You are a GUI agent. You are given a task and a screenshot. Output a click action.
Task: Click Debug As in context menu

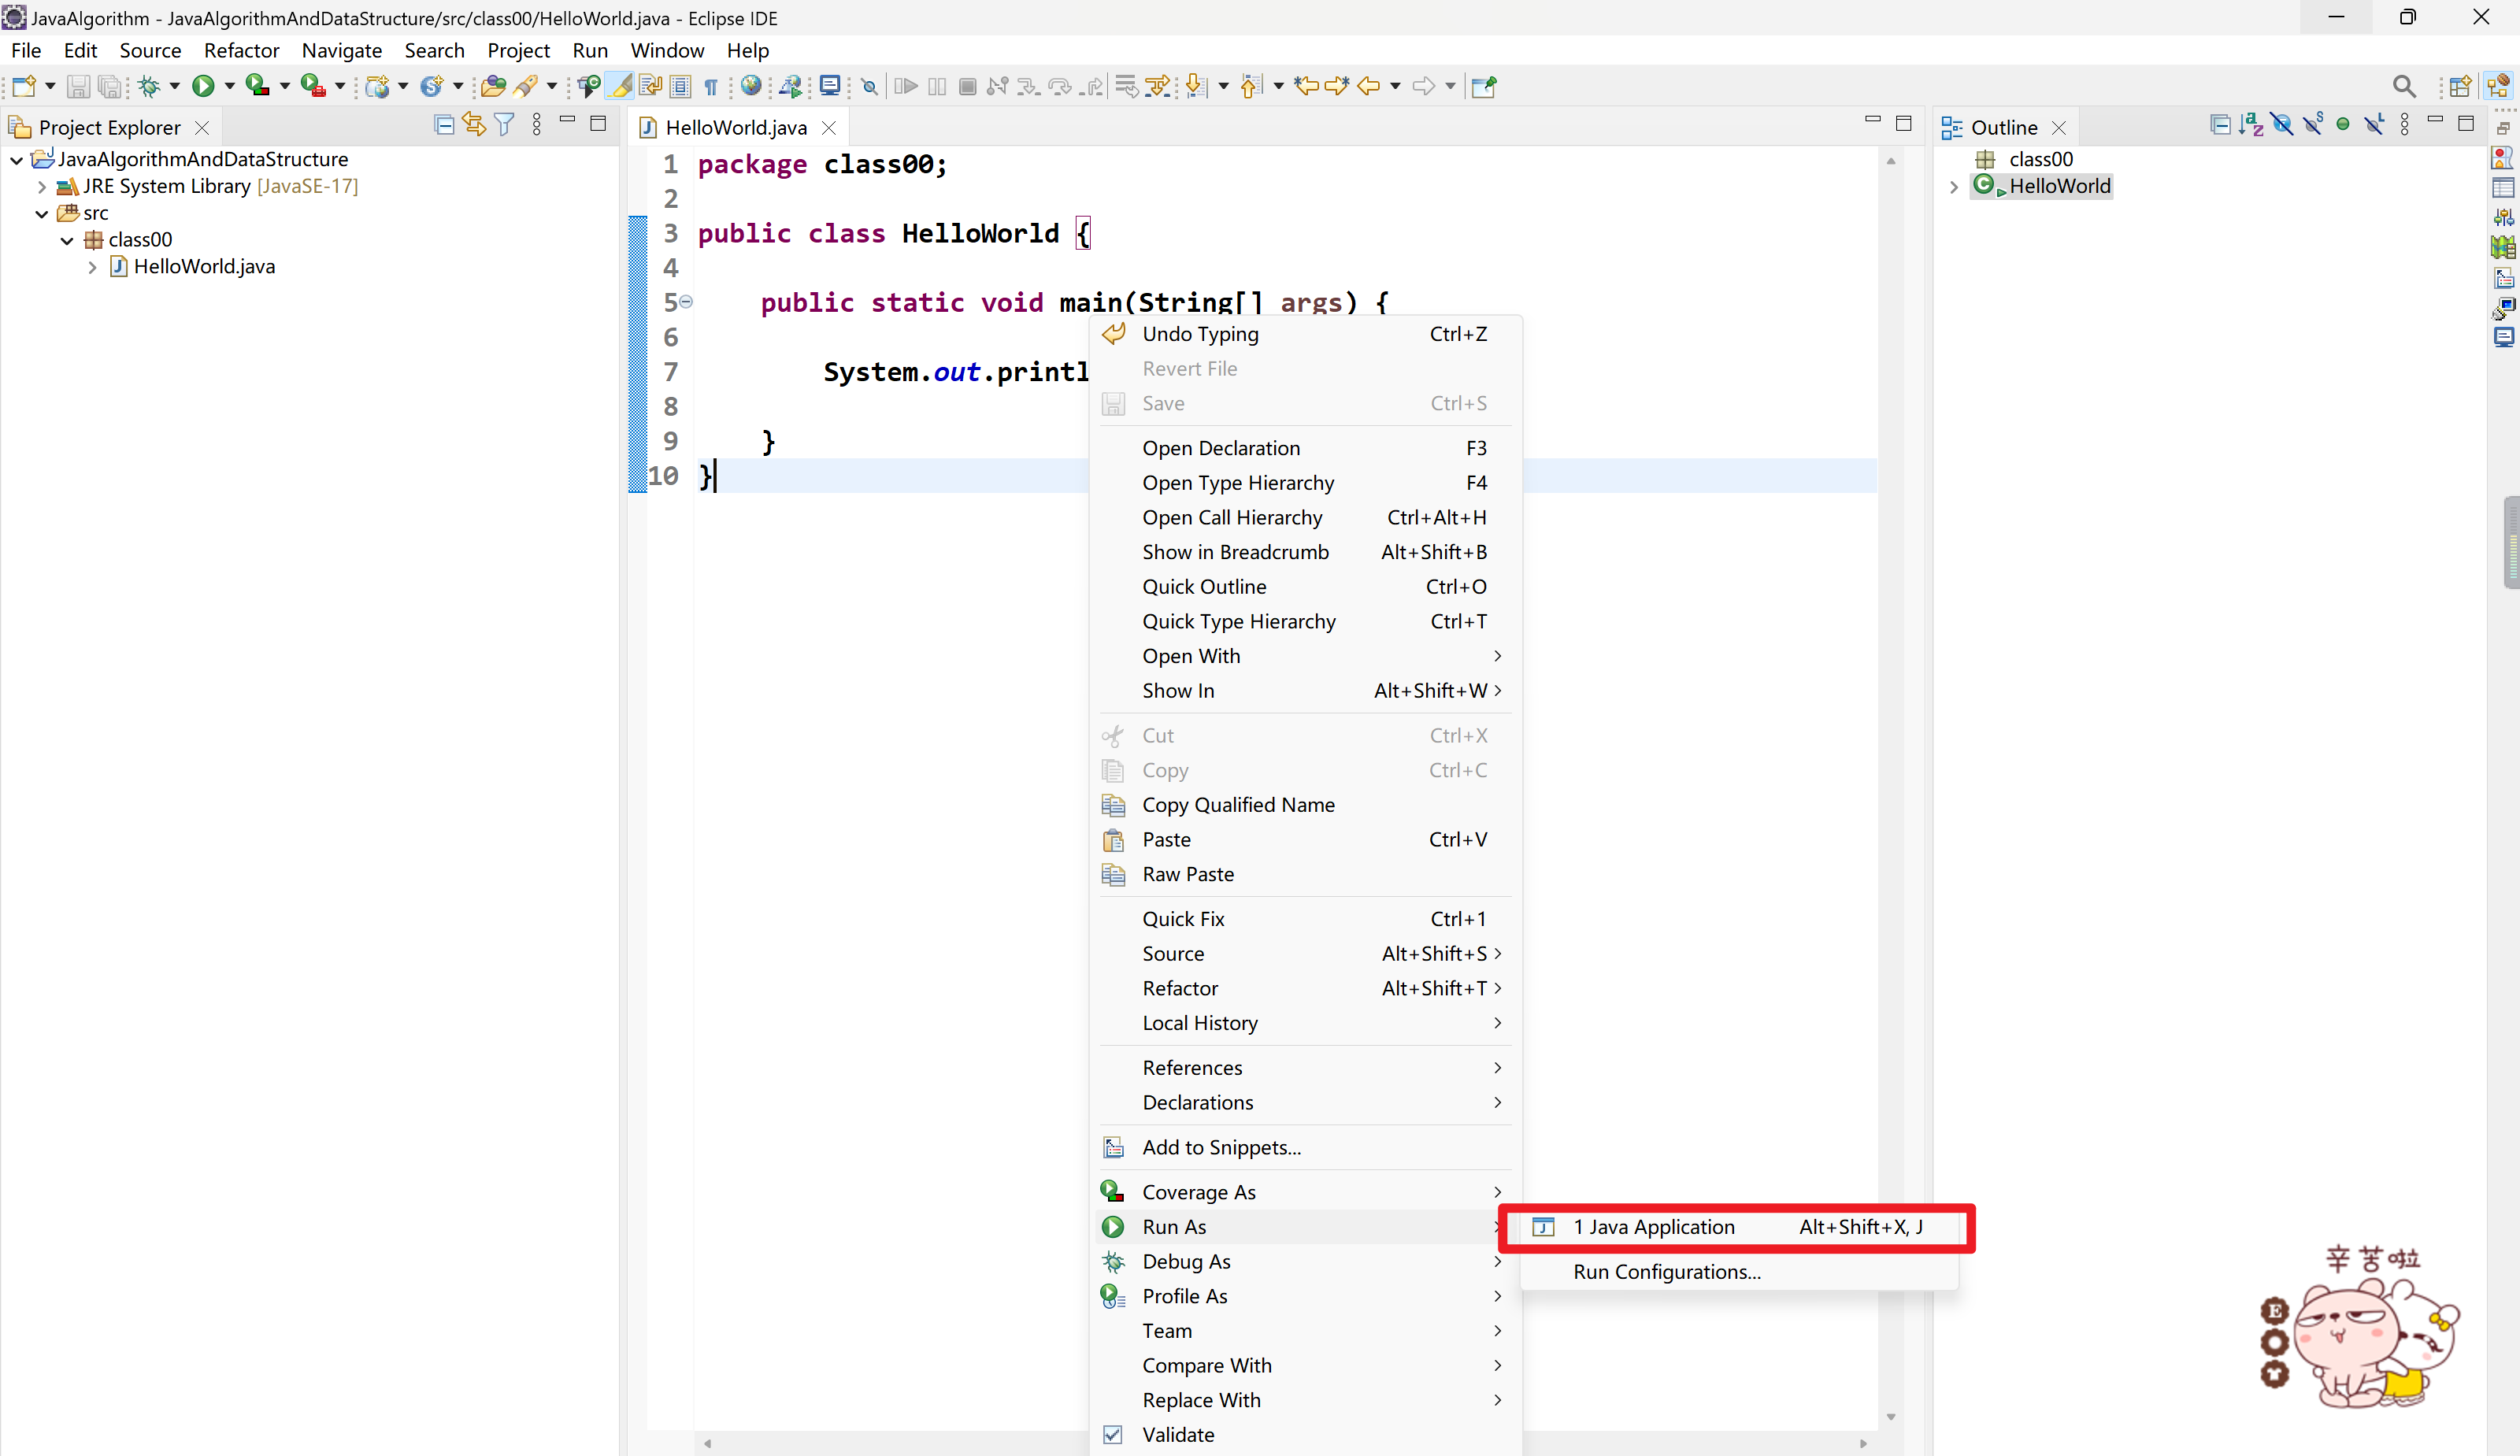click(x=1305, y=1261)
